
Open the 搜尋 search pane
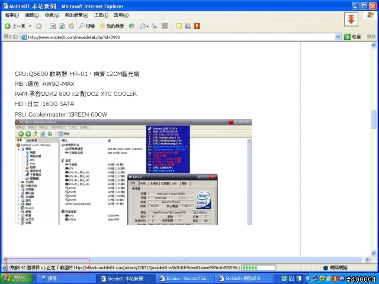[87, 26]
